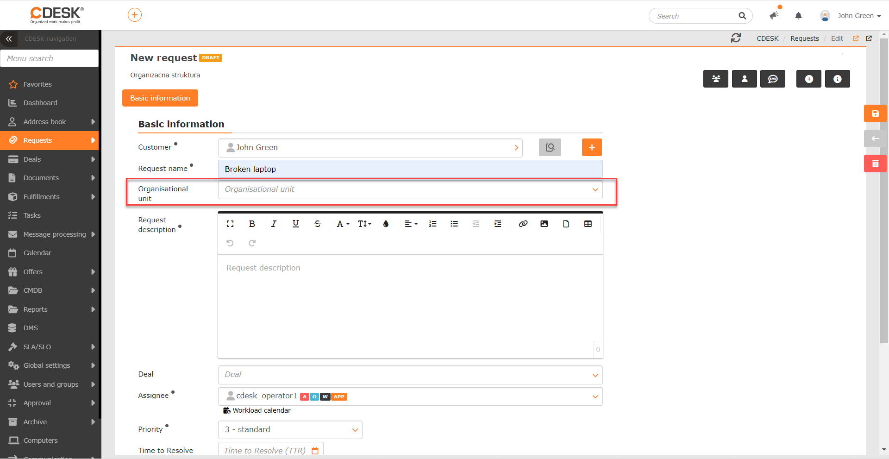Toggle fullscreen in the description editor
The width and height of the screenshot is (889, 459).
[230, 224]
